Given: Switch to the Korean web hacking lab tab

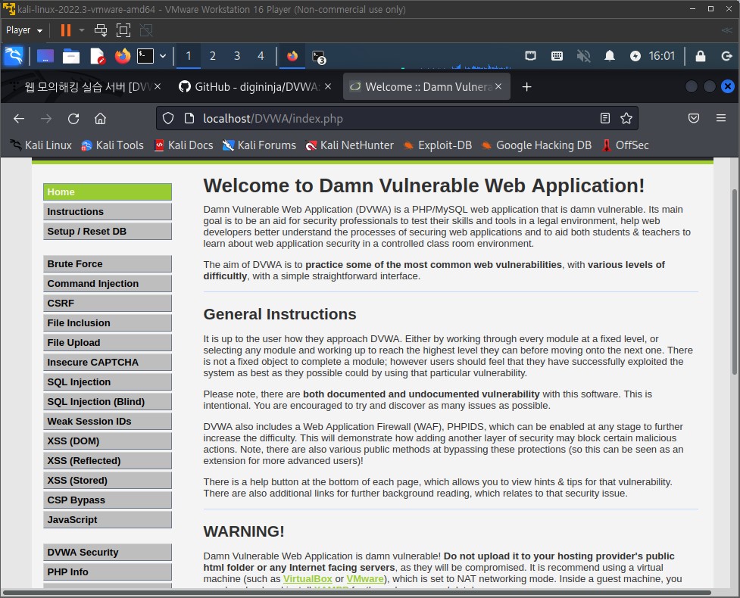Looking at the screenshot, I should click(x=87, y=87).
